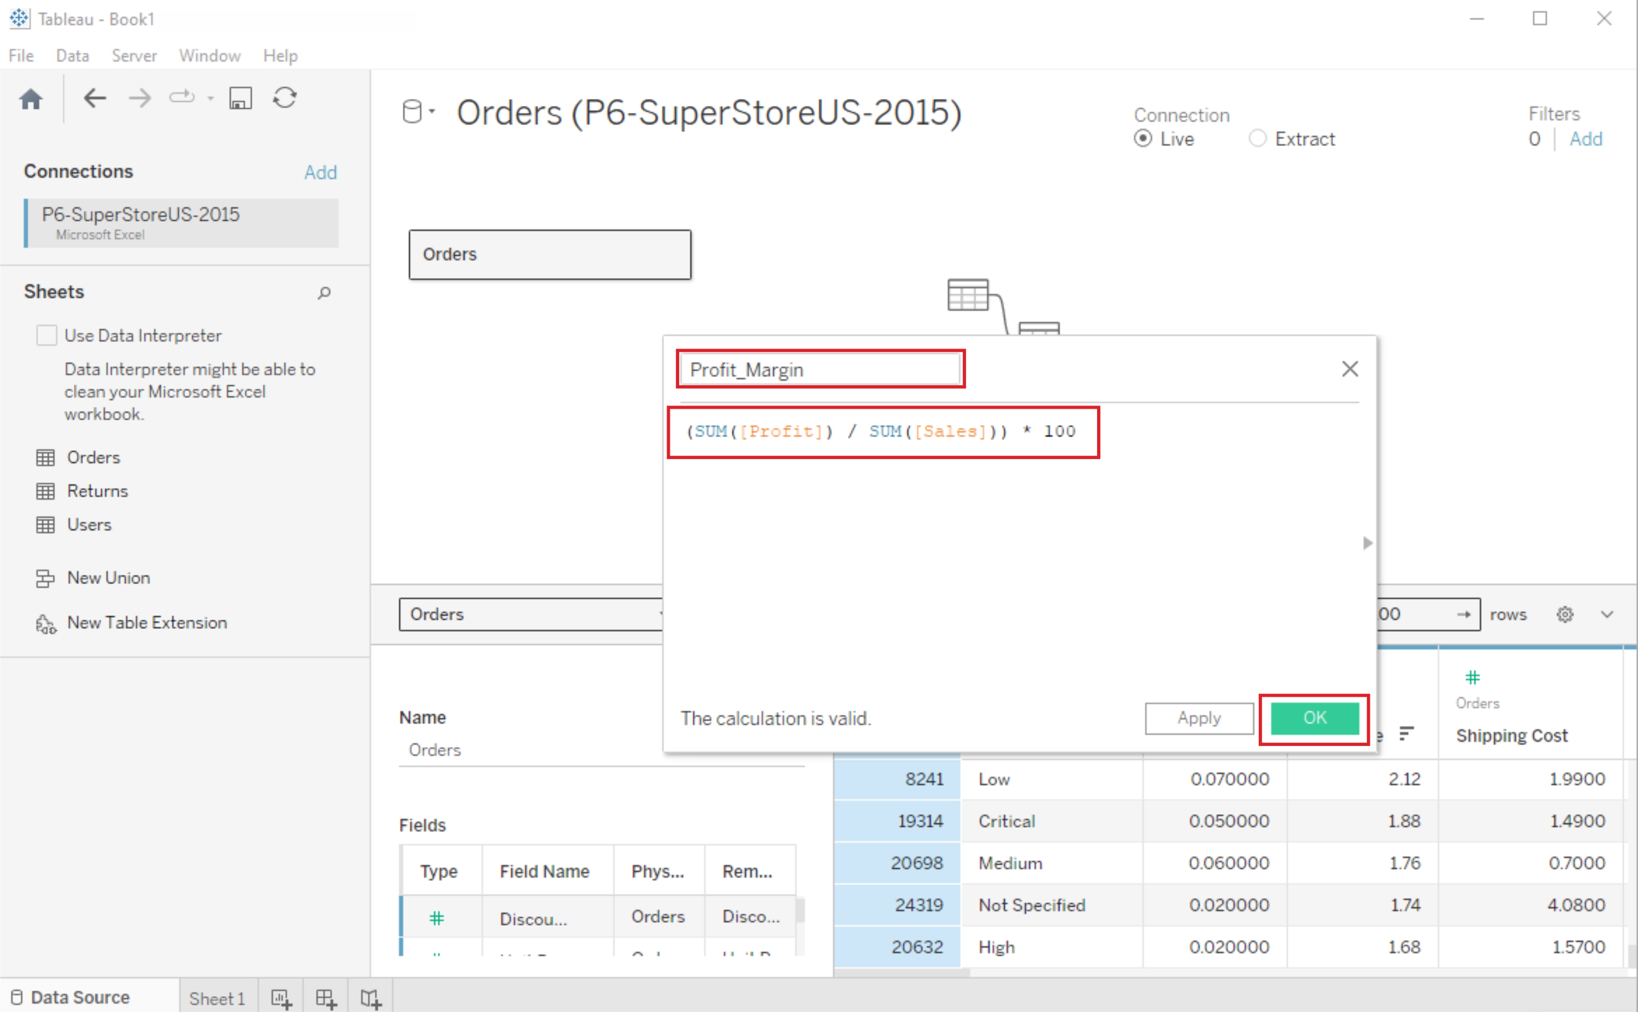1638x1012 pixels.
Task: Click the sort icon in the column header
Action: click(x=1406, y=734)
